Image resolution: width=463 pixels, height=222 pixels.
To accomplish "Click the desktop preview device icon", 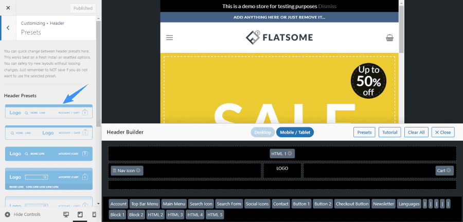I will (x=66, y=214).
